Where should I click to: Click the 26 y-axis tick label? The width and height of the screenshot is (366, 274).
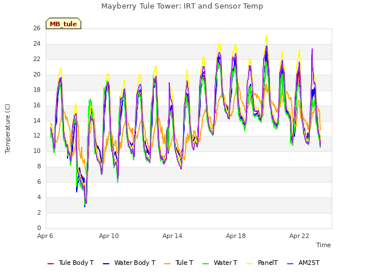coord(37,28)
